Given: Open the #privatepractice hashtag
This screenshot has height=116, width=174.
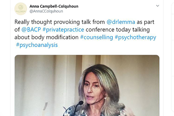Looking at the screenshot, I should pyautogui.click(x=63, y=30).
